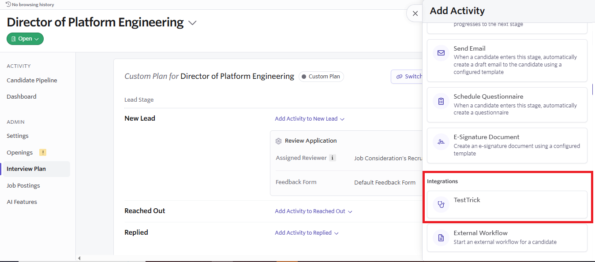Go to Dashboard in sidebar
The width and height of the screenshot is (595, 262).
coord(22,96)
